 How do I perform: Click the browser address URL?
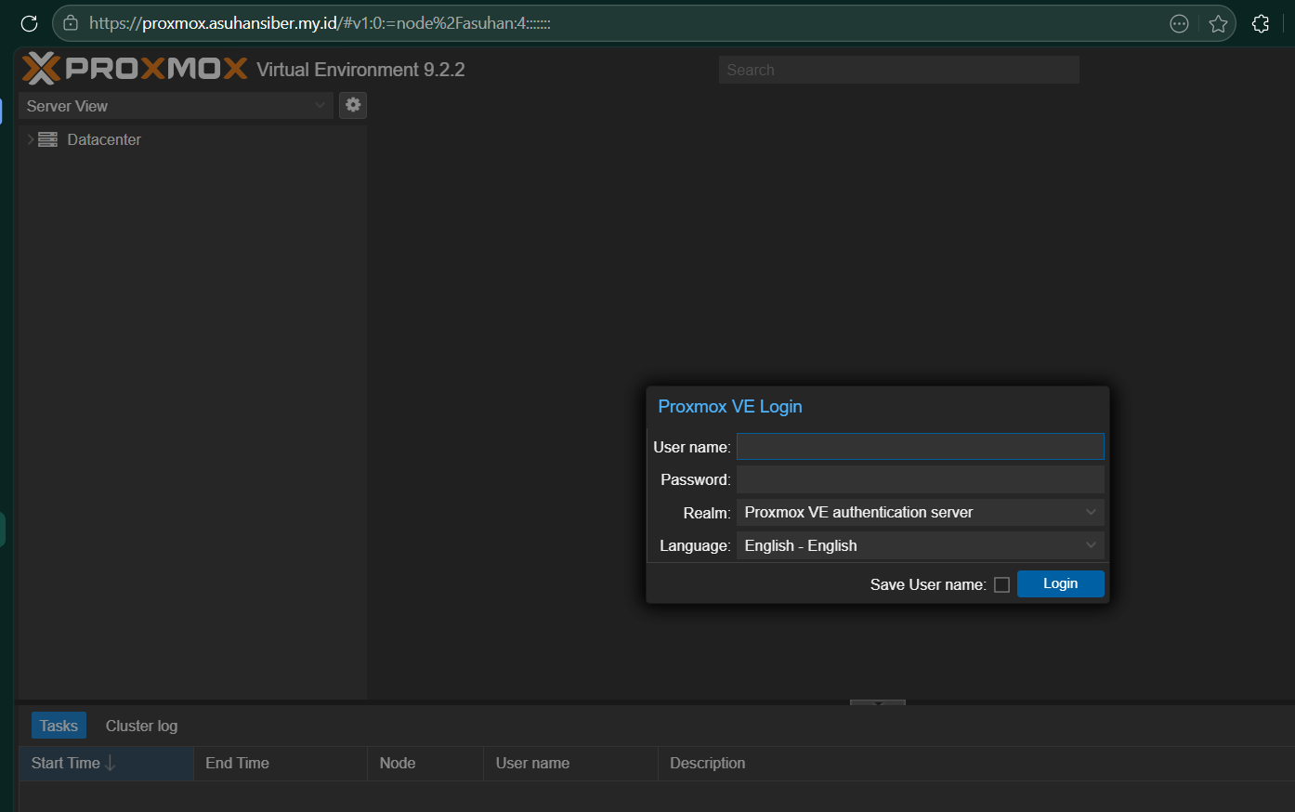point(320,23)
